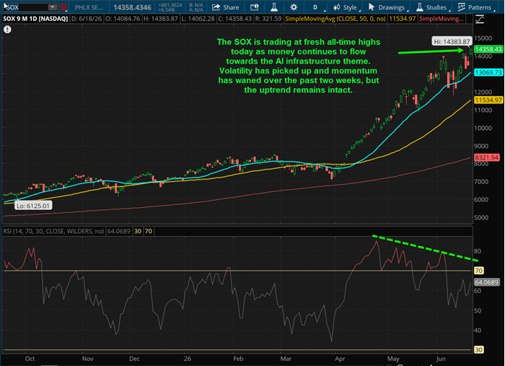Click the O: 14084.76 open value
Image resolution: width=505 pixels, height=366 pixels.
[123, 19]
